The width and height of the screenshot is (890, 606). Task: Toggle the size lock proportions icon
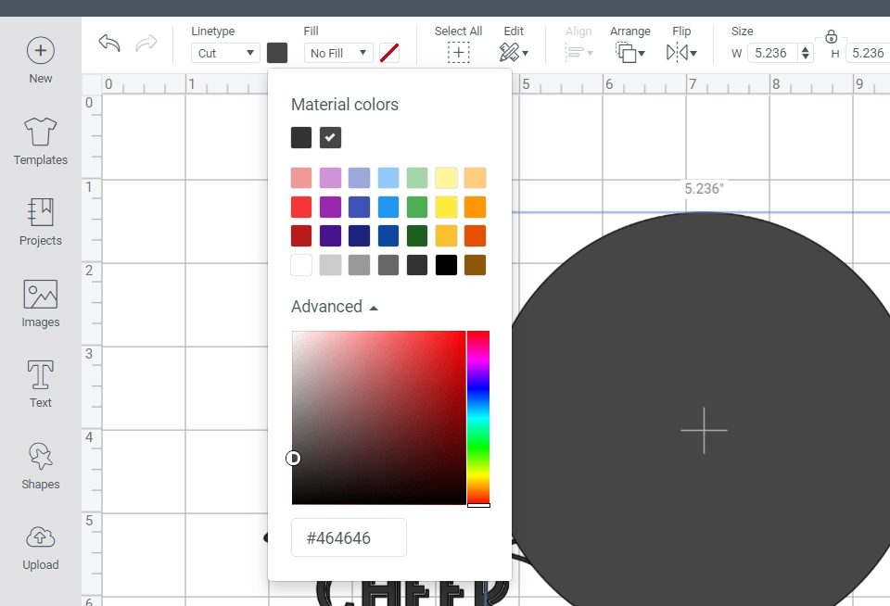(831, 37)
